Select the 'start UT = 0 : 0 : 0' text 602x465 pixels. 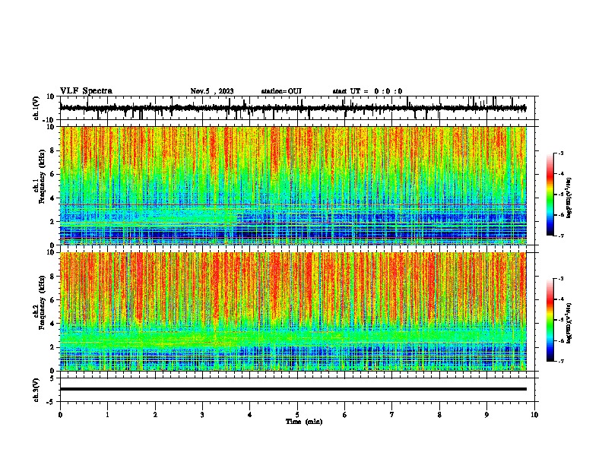coord(367,91)
